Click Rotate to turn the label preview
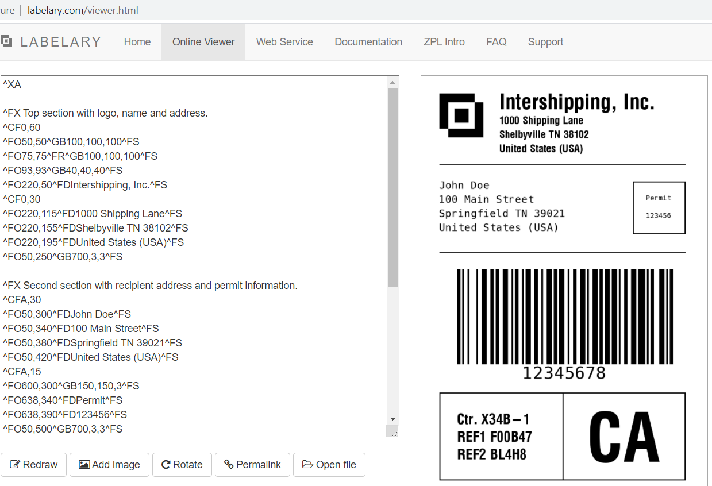 point(182,464)
